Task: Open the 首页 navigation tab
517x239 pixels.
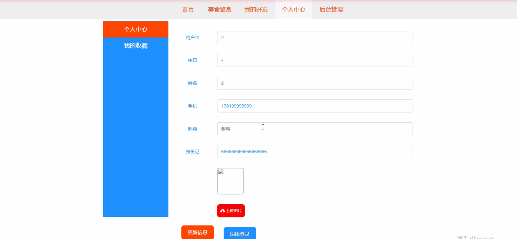Action: 188,10
